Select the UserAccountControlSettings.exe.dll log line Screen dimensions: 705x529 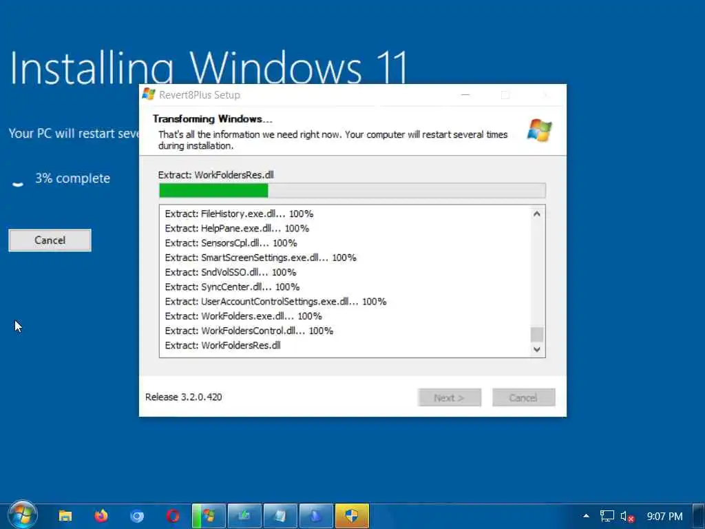click(275, 302)
